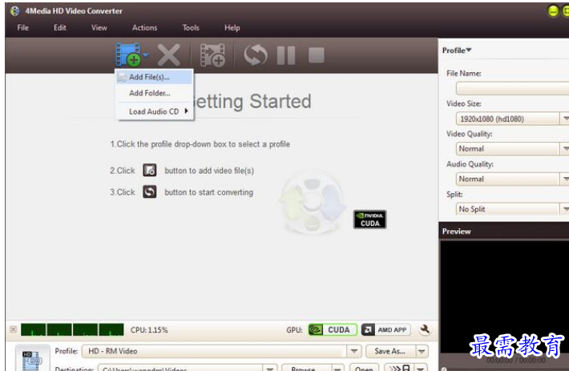Image resolution: width=569 pixels, height=371 pixels.
Task: Choose Add Folder... from the dropdown menu
Action: 154,93
